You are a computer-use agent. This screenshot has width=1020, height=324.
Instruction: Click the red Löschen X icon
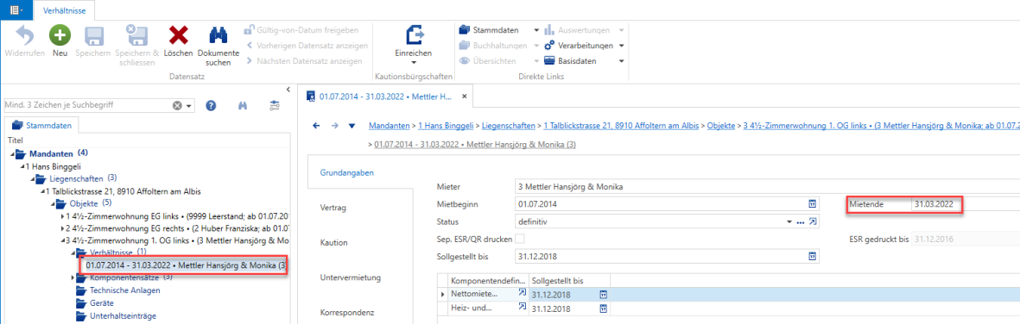coord(178,35)
